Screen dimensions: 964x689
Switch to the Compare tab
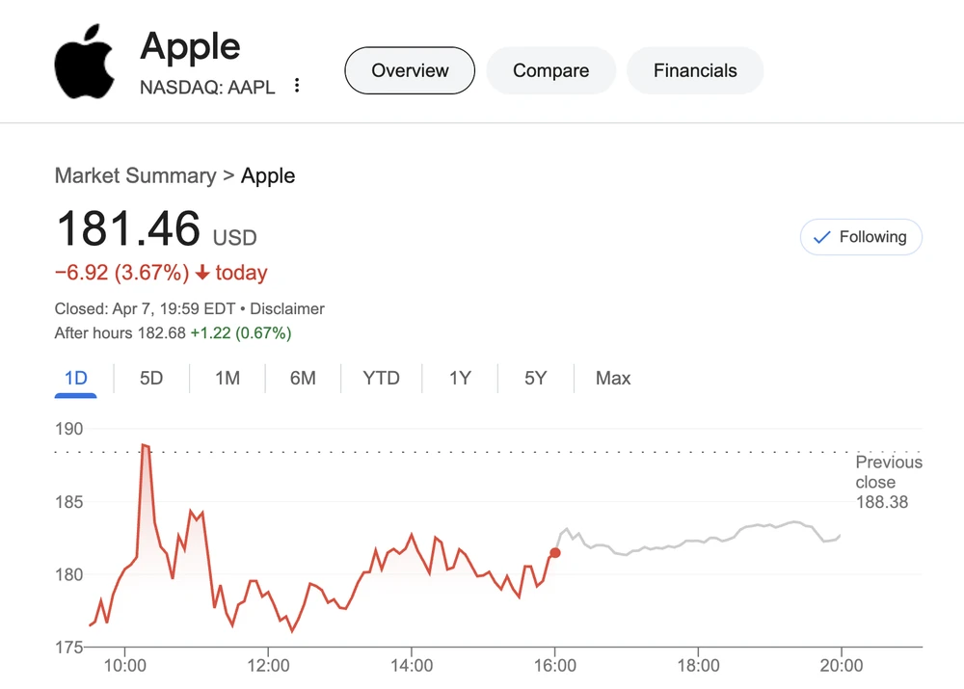pyautogui.click(x=550, y=69)
